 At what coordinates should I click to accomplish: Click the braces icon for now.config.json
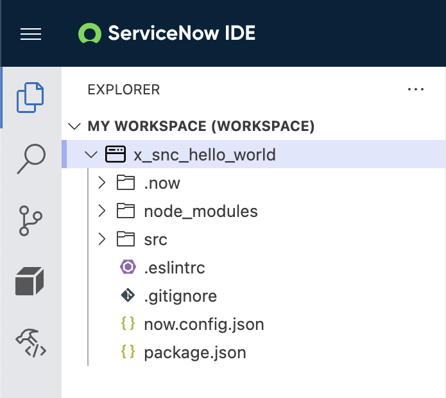[128, 324]
